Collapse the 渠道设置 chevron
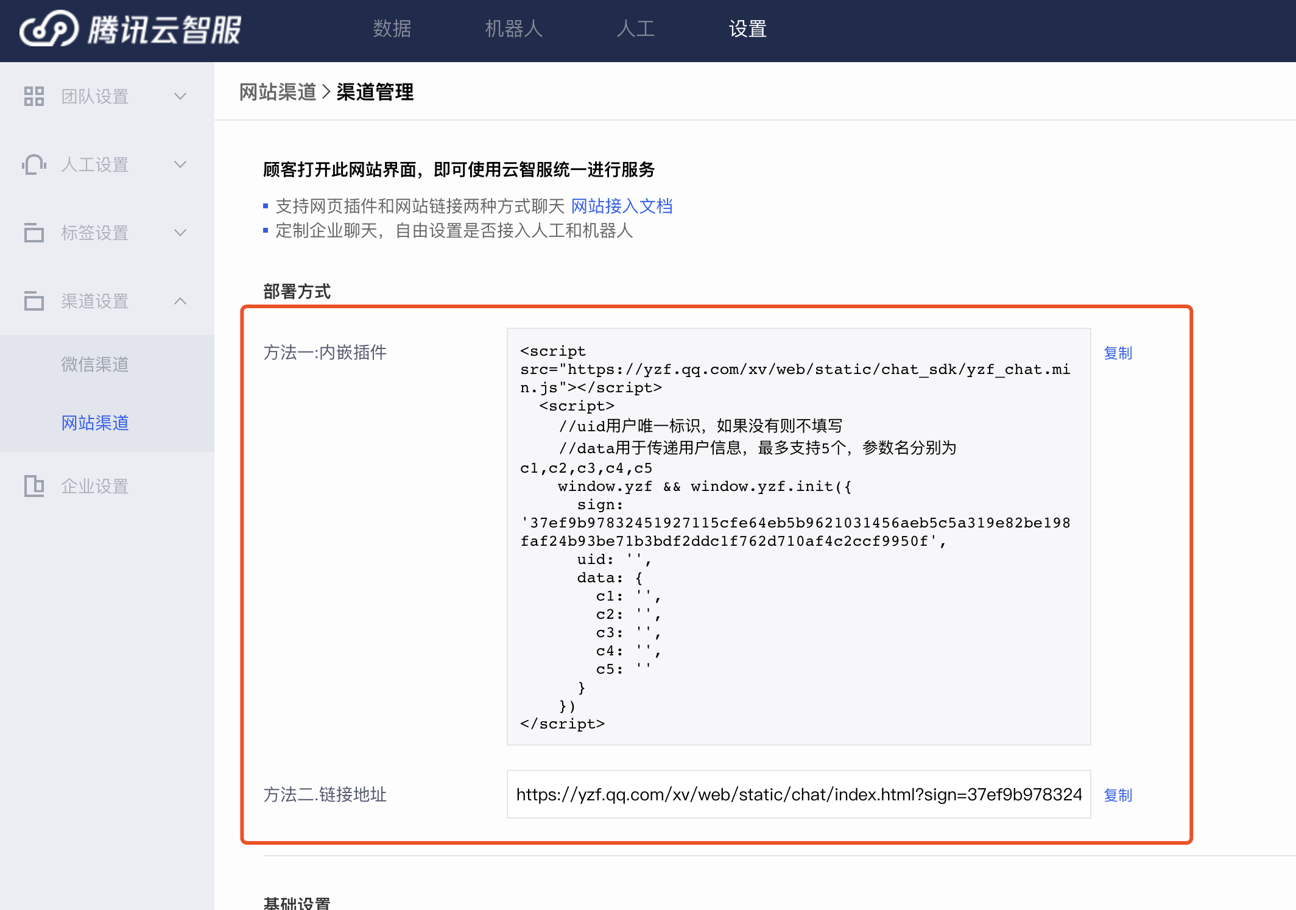The width and height of the screenshot is (1296, 910). click(180, 301)
